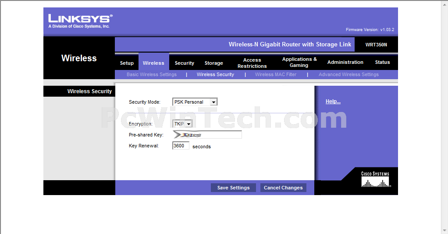View the Status tab
This screenshot has width=448, height=234.
click(x=382, y=62)
